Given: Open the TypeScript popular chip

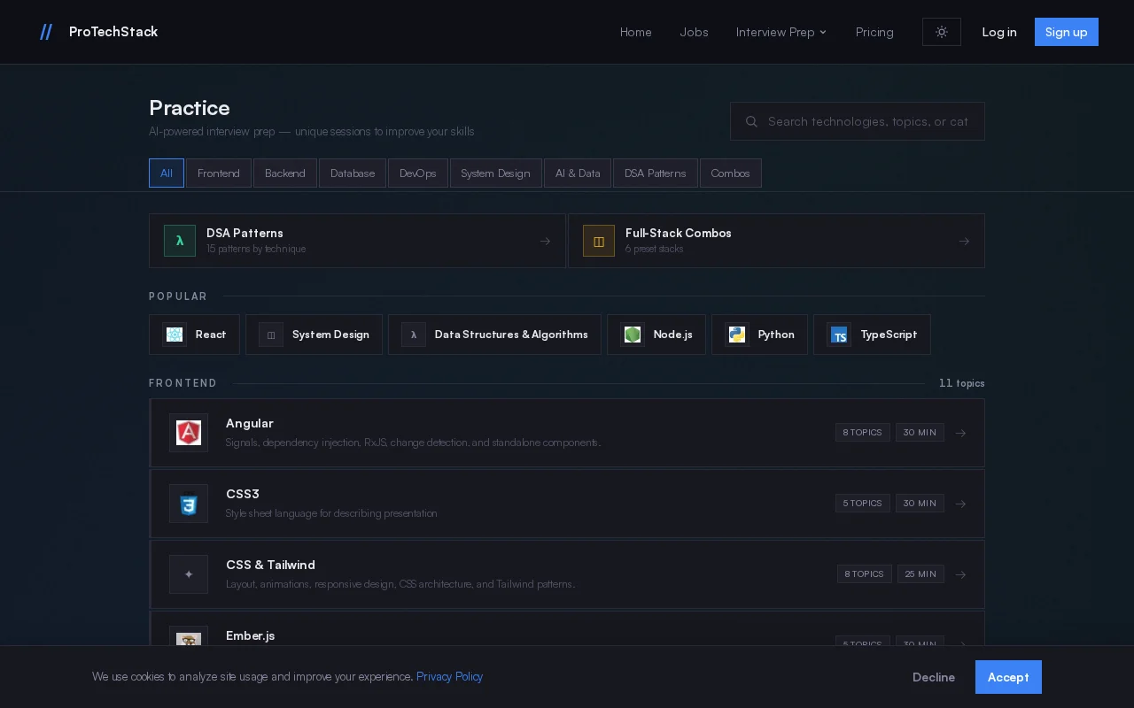Looking at the screenshot, I should click(x=872, y=335).
